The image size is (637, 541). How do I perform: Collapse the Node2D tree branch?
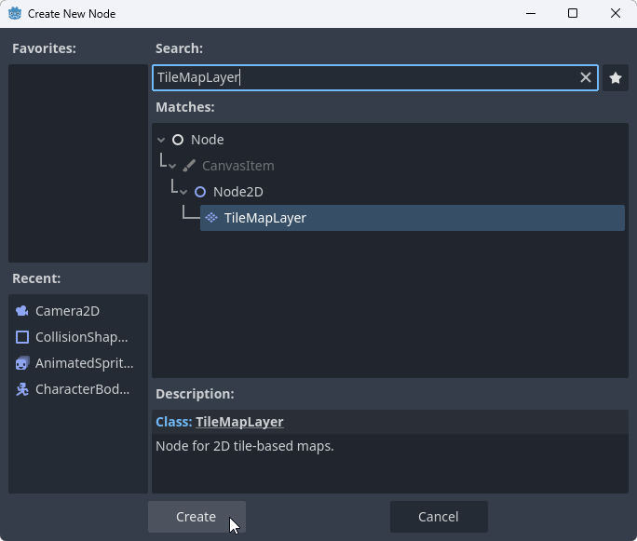tap(183, 192)
